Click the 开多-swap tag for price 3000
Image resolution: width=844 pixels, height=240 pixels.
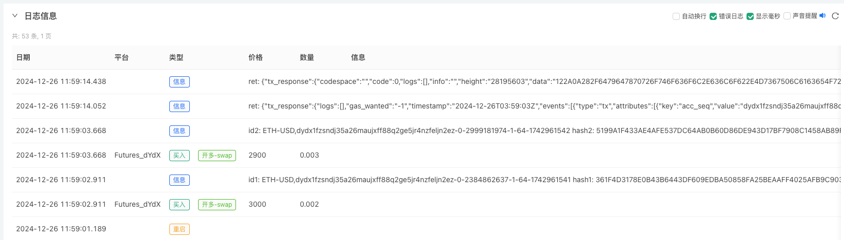tap(217, 205)
